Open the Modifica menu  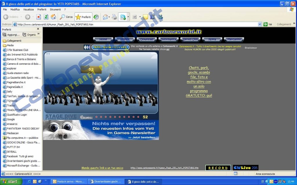point(15,10)
